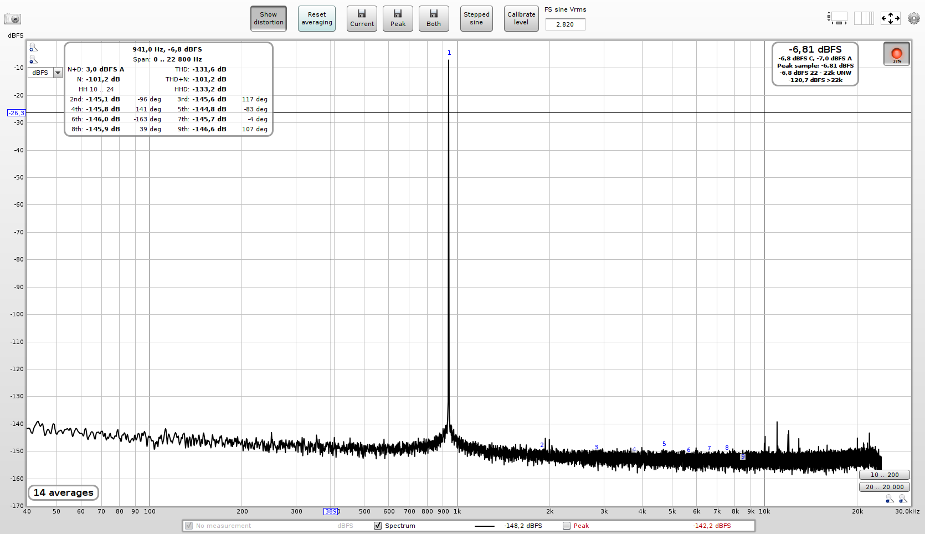Save the Current spectrum trace
The width and height of the screenshot is (925, 534).
pos(362,18)
